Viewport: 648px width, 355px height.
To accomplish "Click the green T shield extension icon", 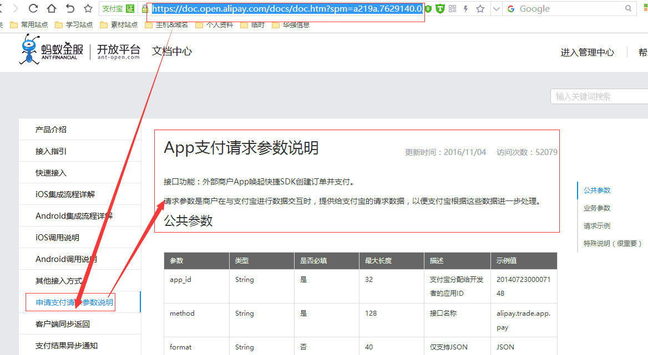I will (x=441, y=8).
